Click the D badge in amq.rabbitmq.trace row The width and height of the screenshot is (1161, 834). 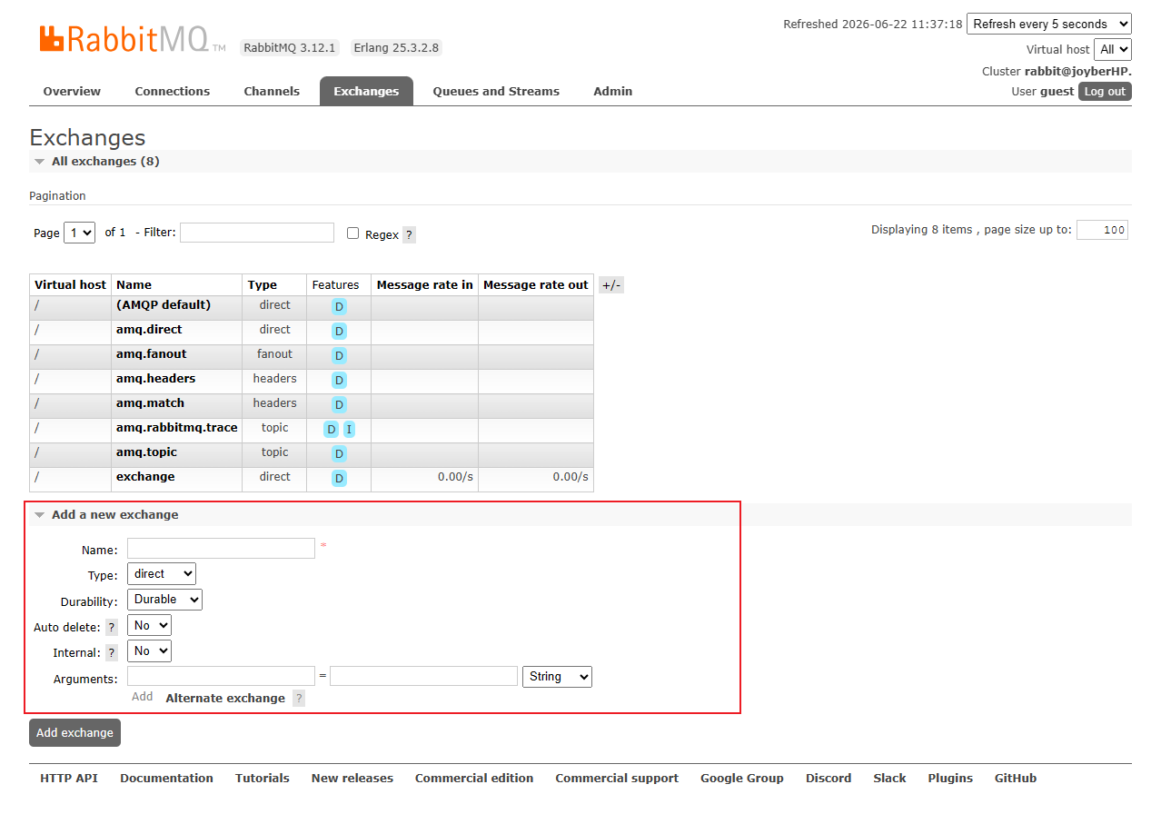tap(331, 429)
